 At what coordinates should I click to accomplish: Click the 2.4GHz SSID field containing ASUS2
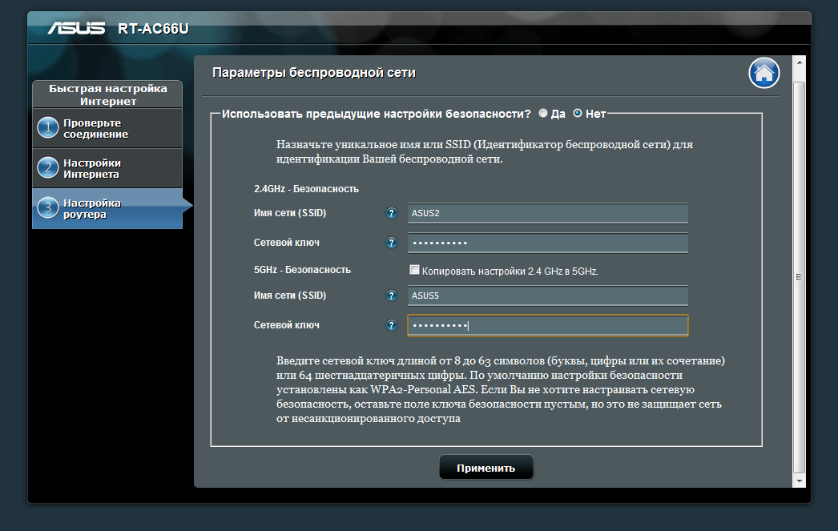tap(548, 213)
